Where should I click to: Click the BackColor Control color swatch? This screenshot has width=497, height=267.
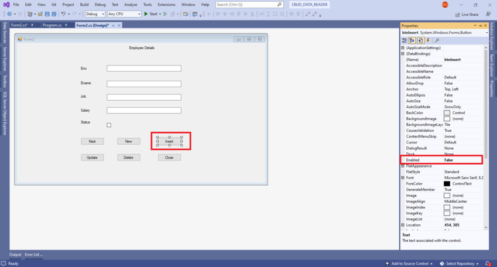pos(447,113)
